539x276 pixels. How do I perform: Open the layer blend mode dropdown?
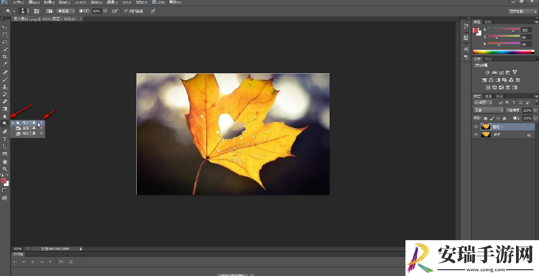488,111
